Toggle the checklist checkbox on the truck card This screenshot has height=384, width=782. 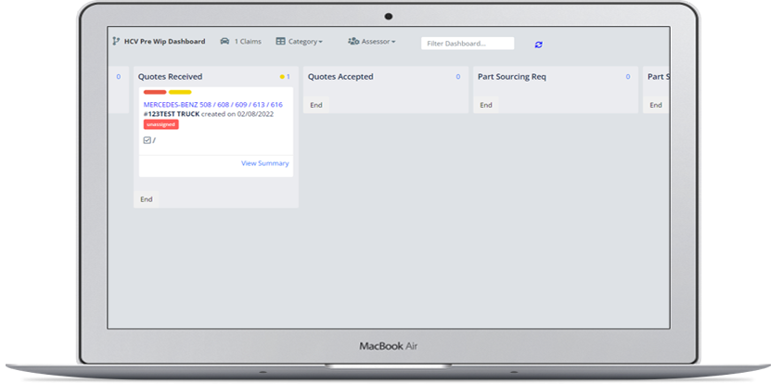pos(147,140)
